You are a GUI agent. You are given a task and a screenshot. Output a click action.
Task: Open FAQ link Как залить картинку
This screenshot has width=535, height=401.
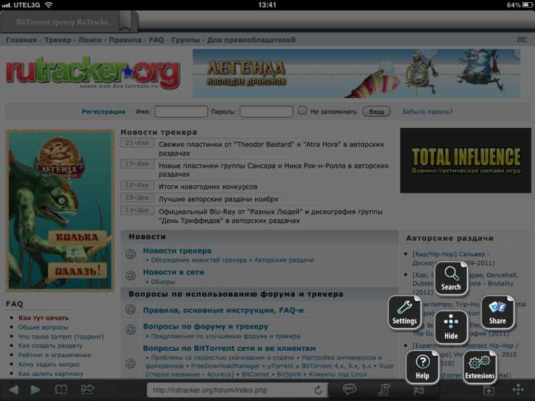pyautogui.click(x=50, y=374)
